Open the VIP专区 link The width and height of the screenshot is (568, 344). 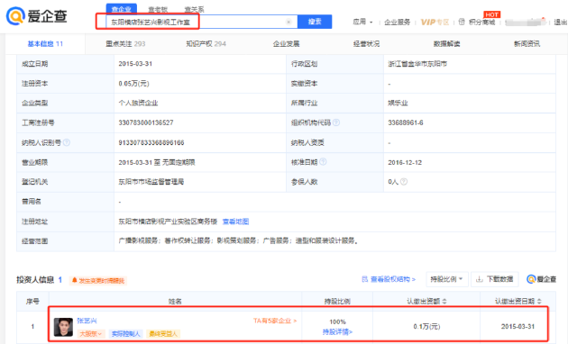click(435, 23)
